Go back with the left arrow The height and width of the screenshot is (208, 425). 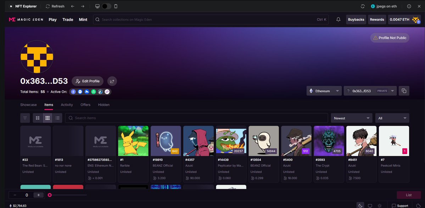(73, 6)
